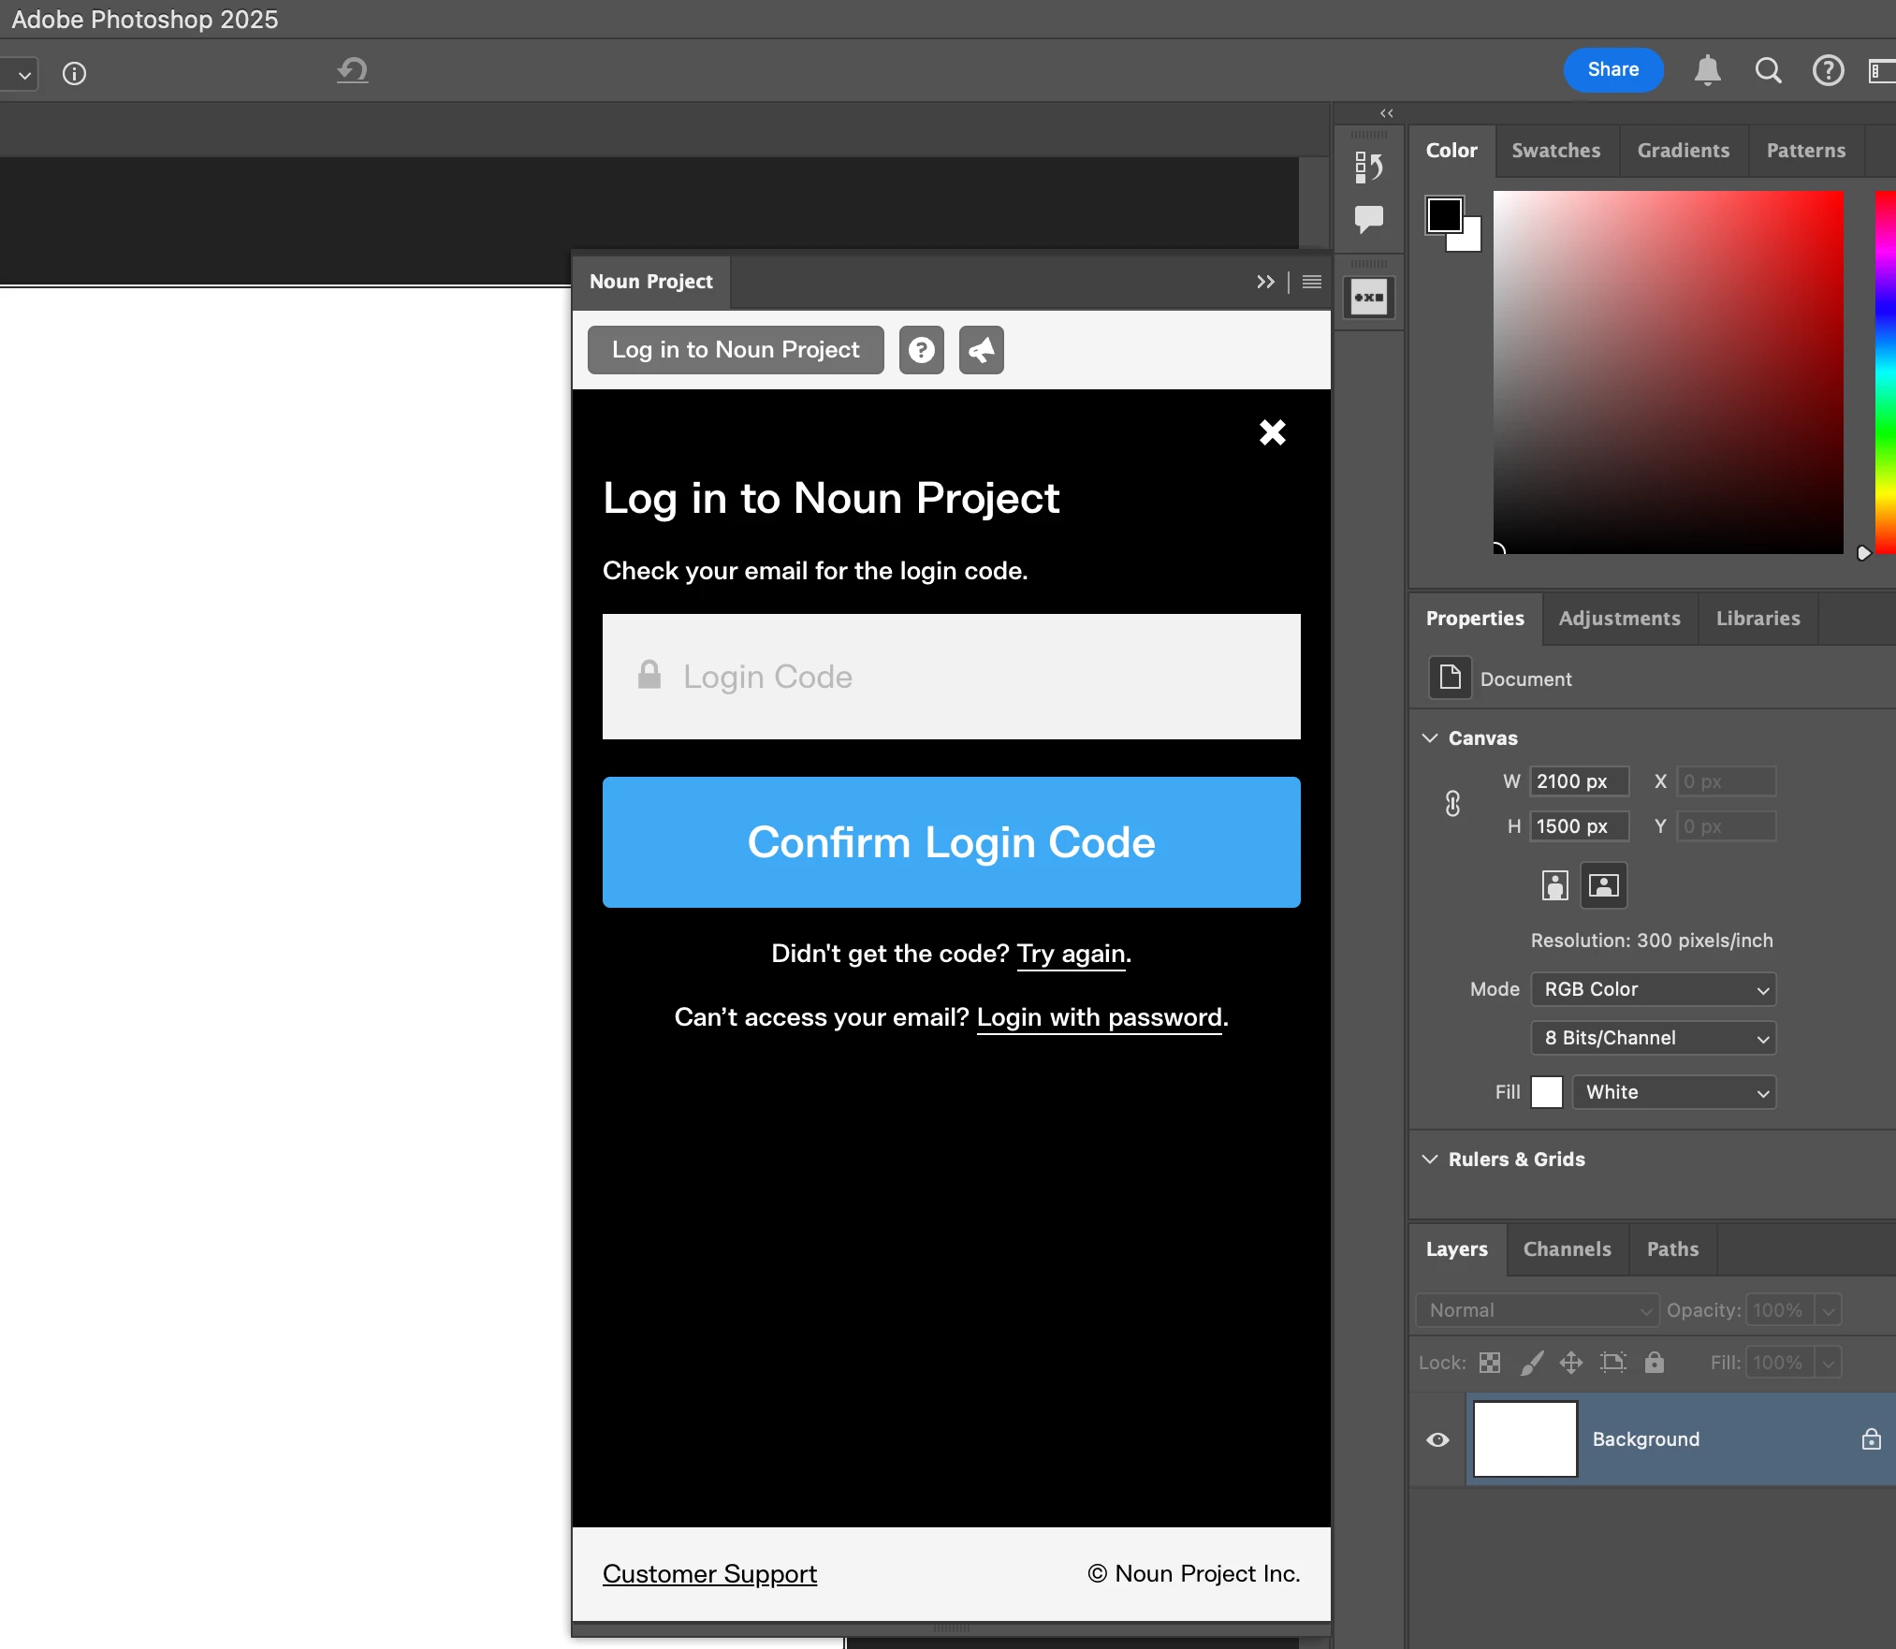Click the megaphone announcements icon

tap(981, 350)
